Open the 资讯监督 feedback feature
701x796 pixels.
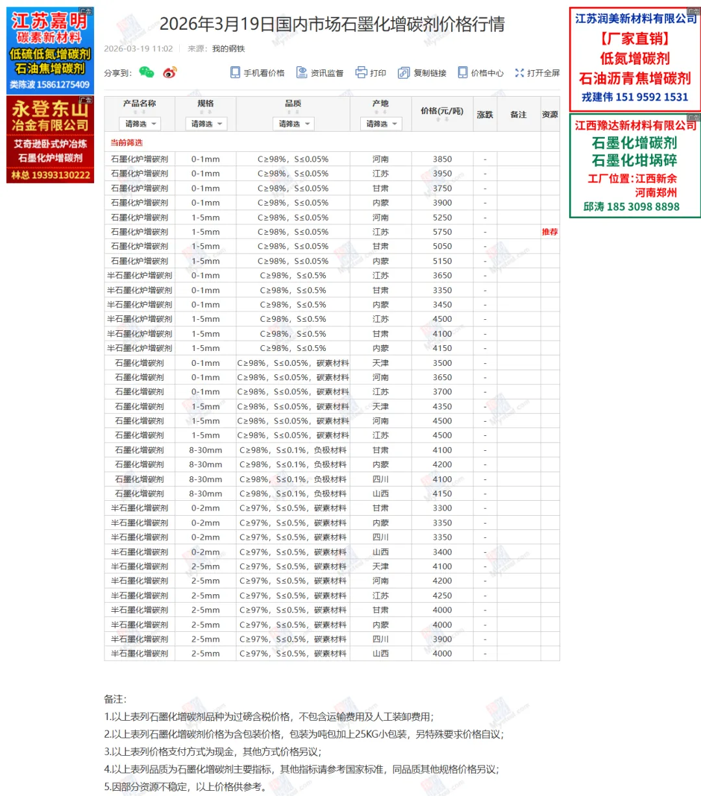coord(321,72)
